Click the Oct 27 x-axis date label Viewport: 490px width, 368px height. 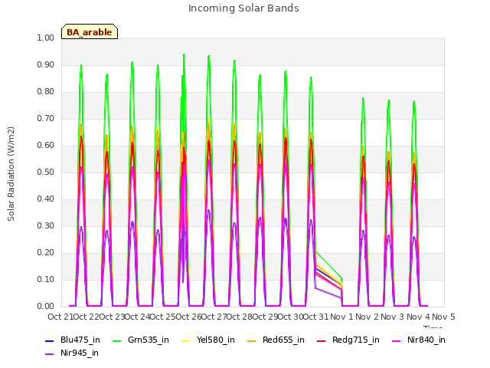(214, 317)
